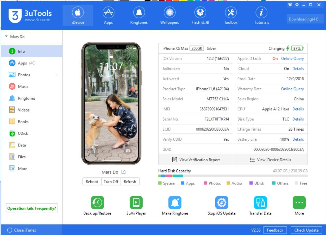This screenshot has width=326, height=235.
Task: Click Online Query for Apple ID Lock
Action: pyautogui.click(x=292, y=59)
